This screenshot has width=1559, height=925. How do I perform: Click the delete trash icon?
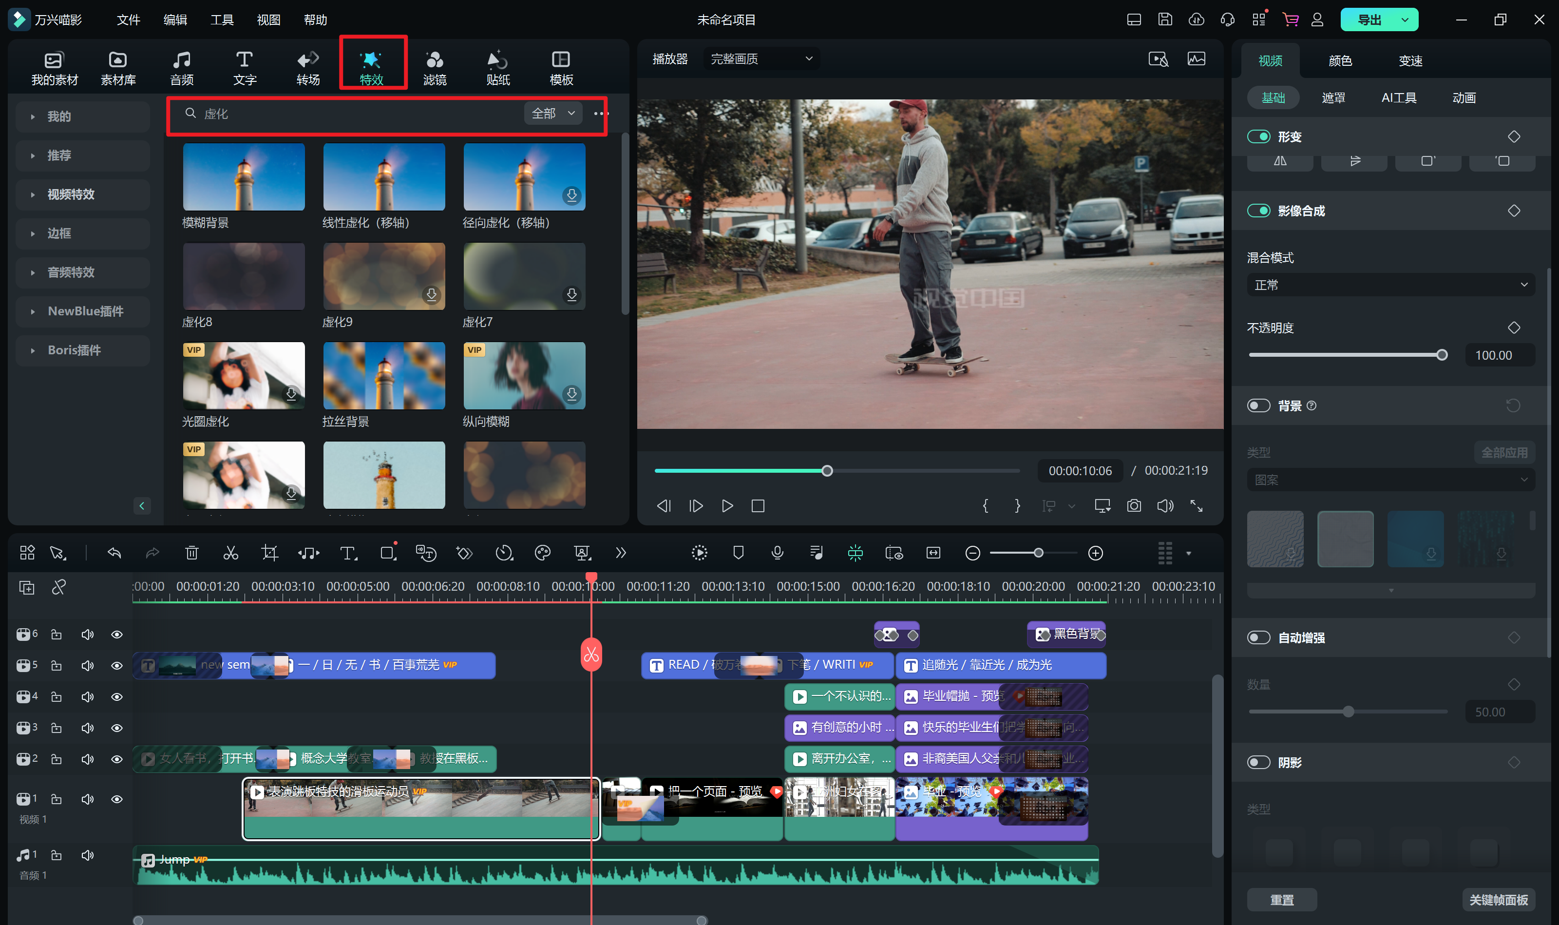click(192, 552)
